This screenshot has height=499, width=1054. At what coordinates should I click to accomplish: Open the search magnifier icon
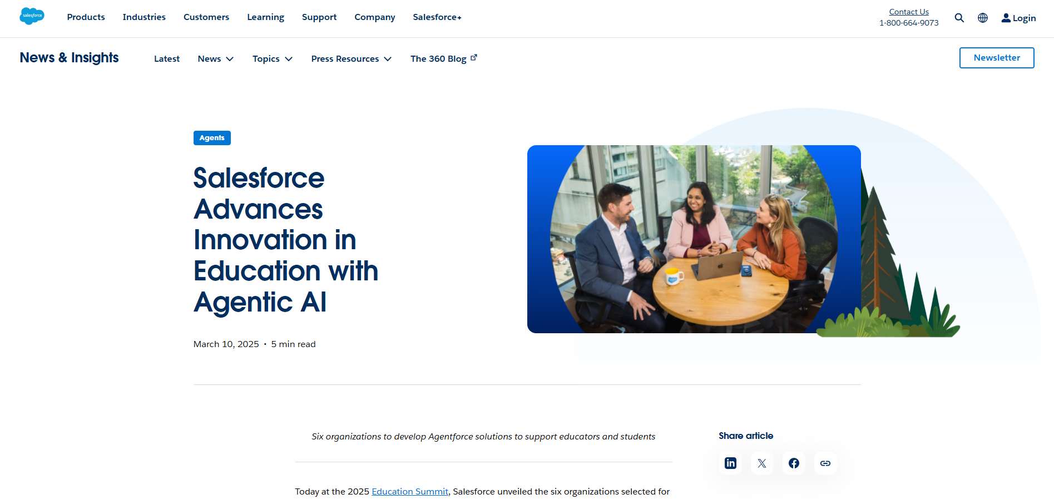click(959, 18)
